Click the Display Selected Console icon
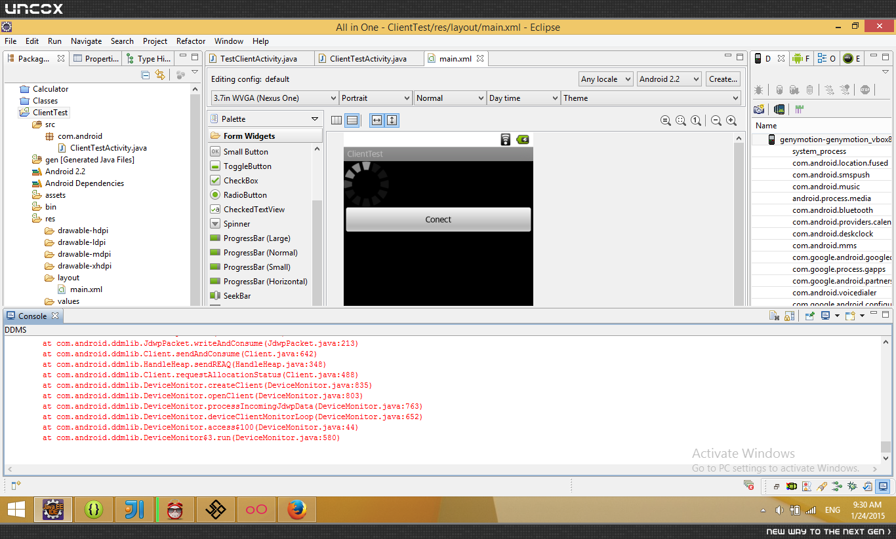This screenshot has height=539, width=896. pyautogui.click(x=825, y=316)
